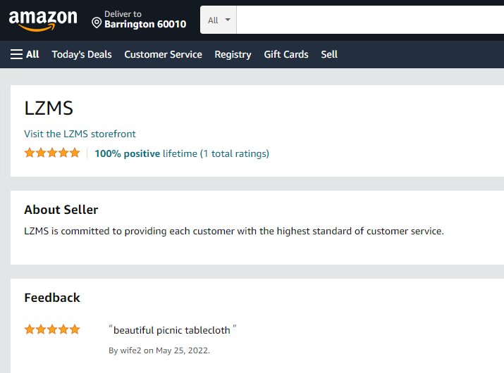Go to Customer Service
Viewport: 504px width, 373px height.
(163, 54)
